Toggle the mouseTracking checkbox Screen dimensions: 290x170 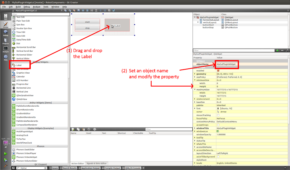tap(218, 115)
